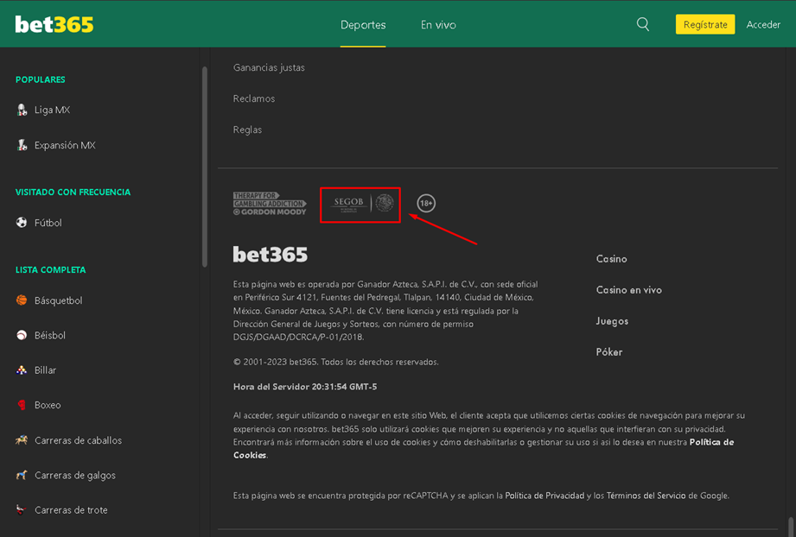Open the Ganancias justas link

[x=269, y=67]
